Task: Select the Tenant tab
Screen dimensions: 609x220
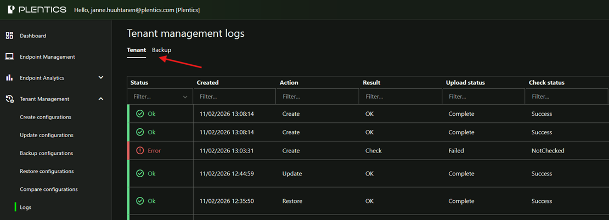Action: (136, 50)
